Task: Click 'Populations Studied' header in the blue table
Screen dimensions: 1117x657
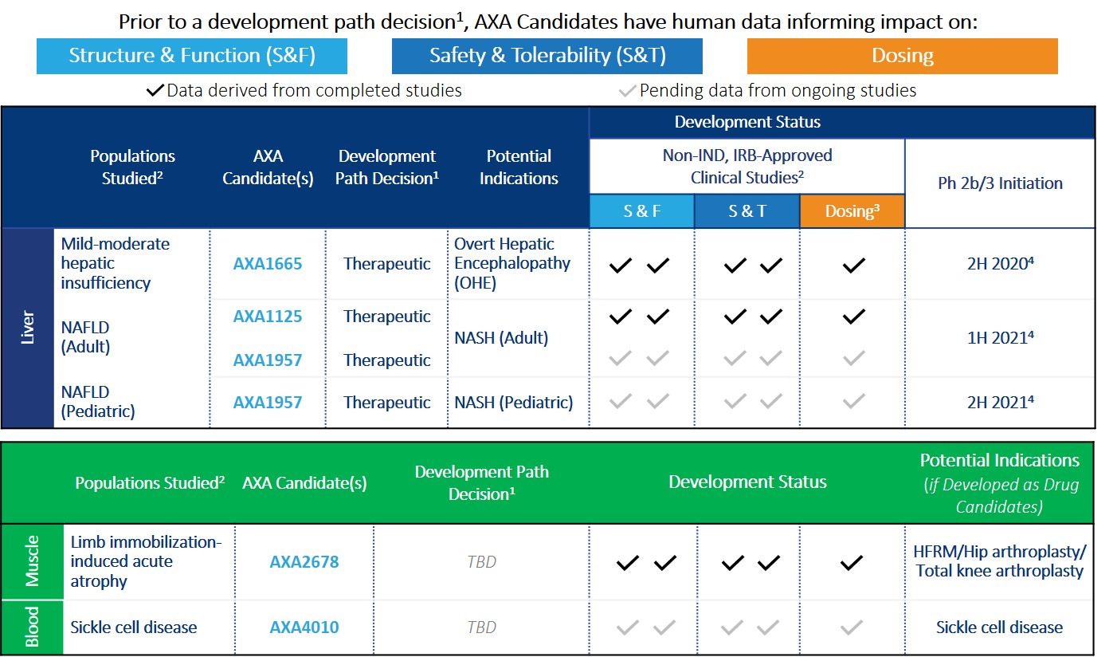Action: tap(132, 167)
